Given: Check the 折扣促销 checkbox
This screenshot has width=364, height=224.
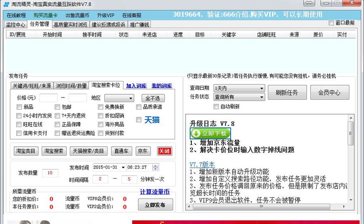Looking at the screenshot, I should click(101, 116).
